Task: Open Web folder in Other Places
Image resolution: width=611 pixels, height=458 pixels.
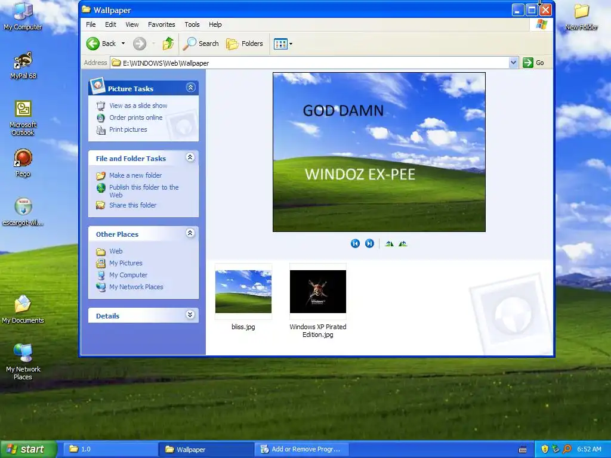Action: coord(116,251)
